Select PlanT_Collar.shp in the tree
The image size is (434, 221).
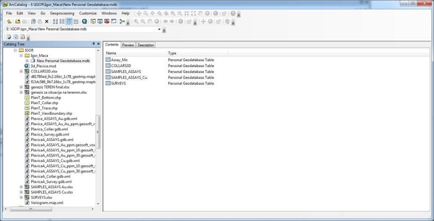[x=44, y=103]
